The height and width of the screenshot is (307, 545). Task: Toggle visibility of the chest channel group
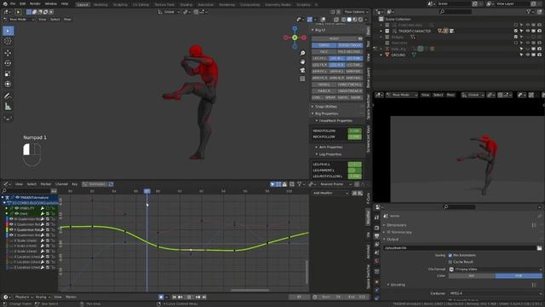[x=16, y=213]
